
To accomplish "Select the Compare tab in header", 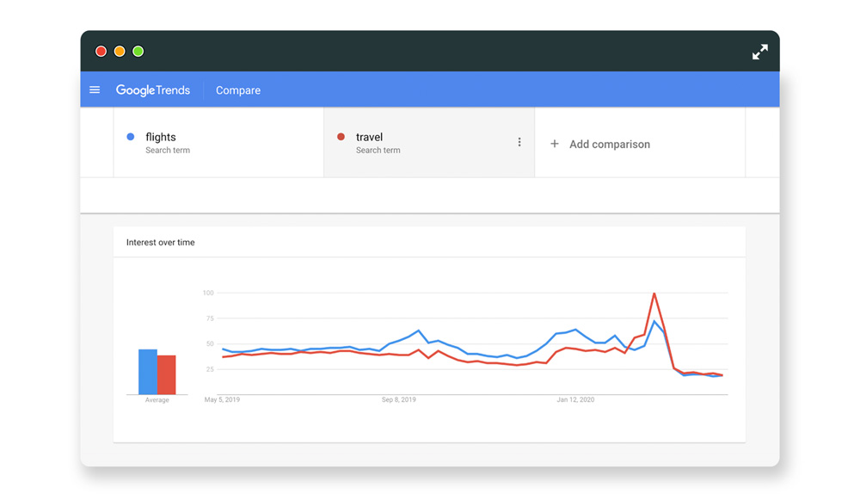I will 238,90.
